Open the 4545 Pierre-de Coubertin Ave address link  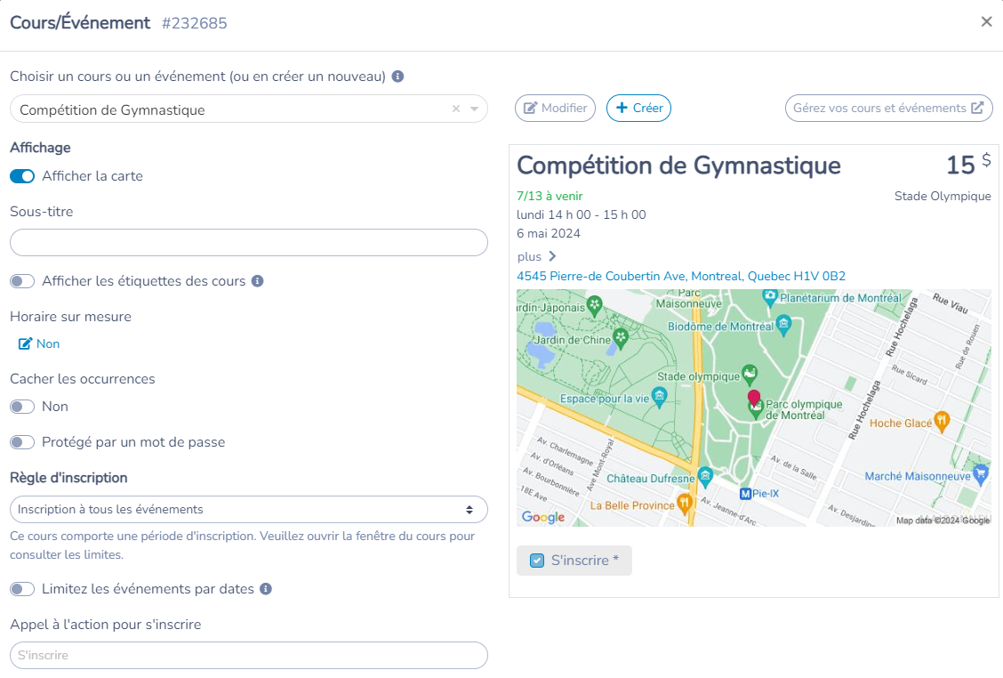pos(681,276)
